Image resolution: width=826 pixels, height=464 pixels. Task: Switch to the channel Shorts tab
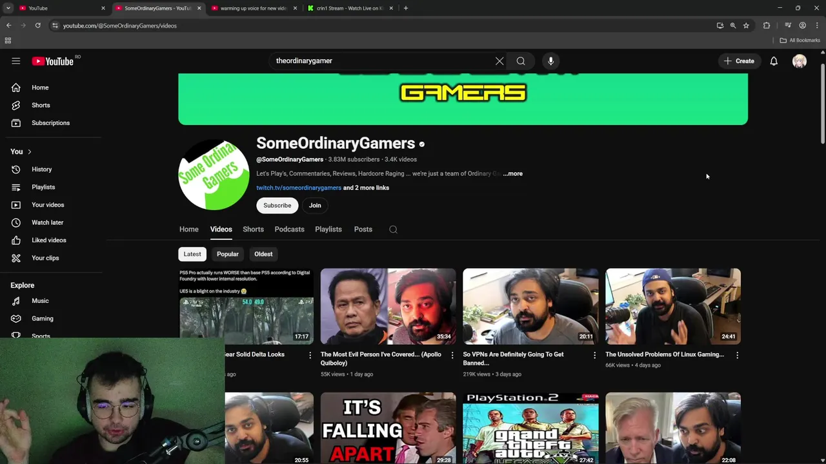coord(253,229)
